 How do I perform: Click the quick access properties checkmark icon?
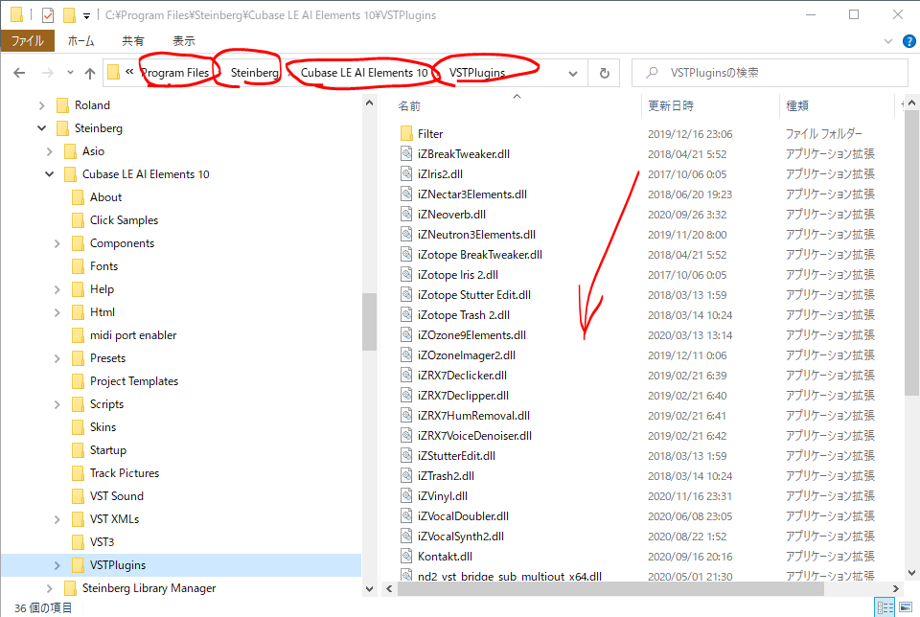[x=48, y=14]
